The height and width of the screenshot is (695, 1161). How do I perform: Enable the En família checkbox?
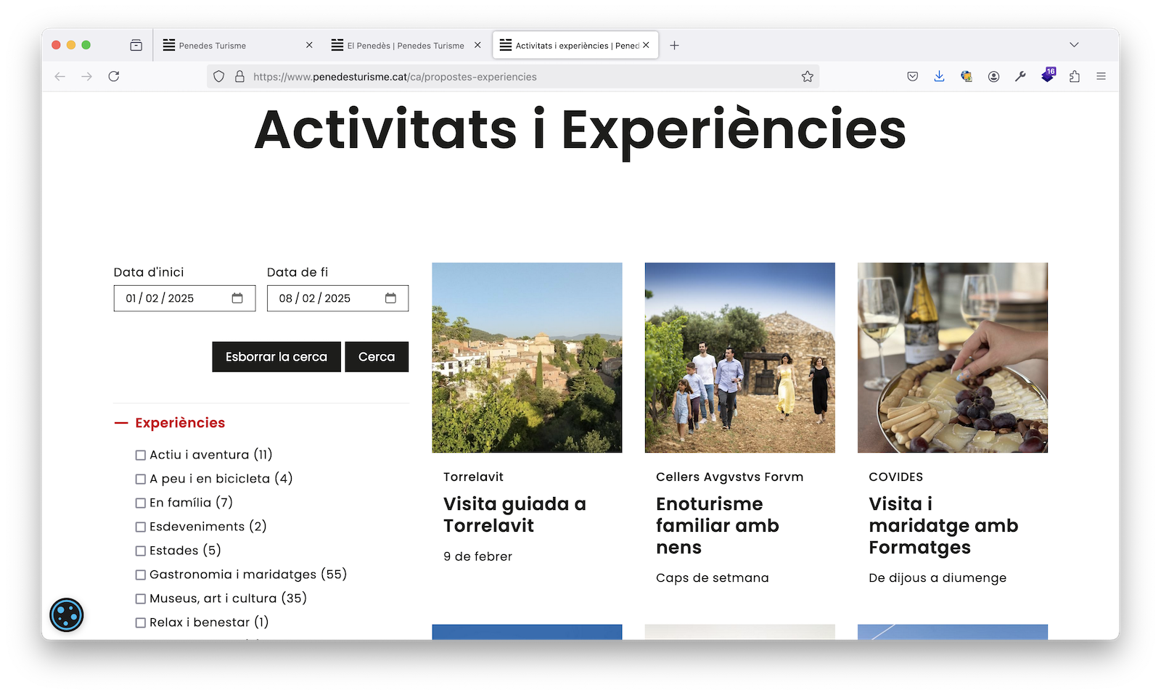[x=141, y=503]
